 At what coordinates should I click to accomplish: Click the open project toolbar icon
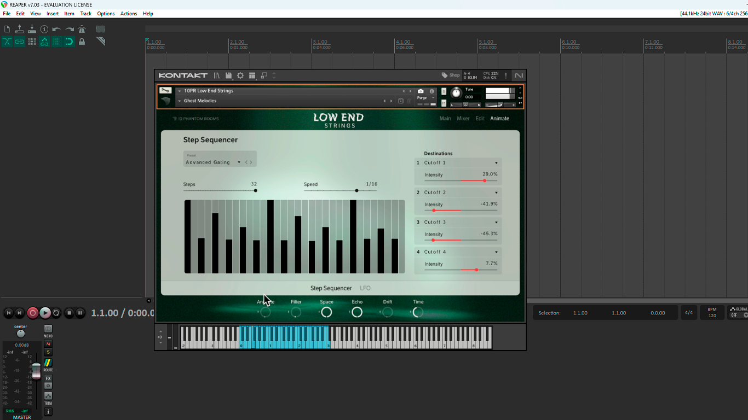coord(20,30)
